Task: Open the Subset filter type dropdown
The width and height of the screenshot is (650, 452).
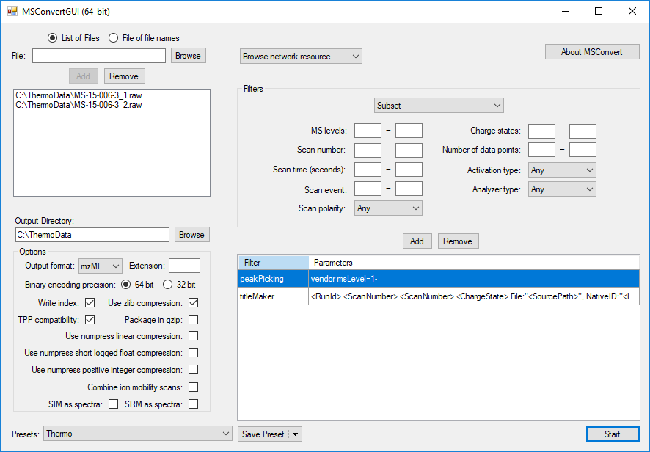Action: [439, 106]
